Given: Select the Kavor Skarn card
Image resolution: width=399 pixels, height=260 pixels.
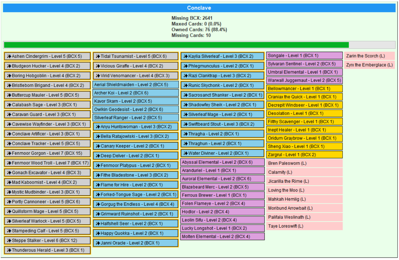Looking at the screenshot, I should click(x=135, y=101).
